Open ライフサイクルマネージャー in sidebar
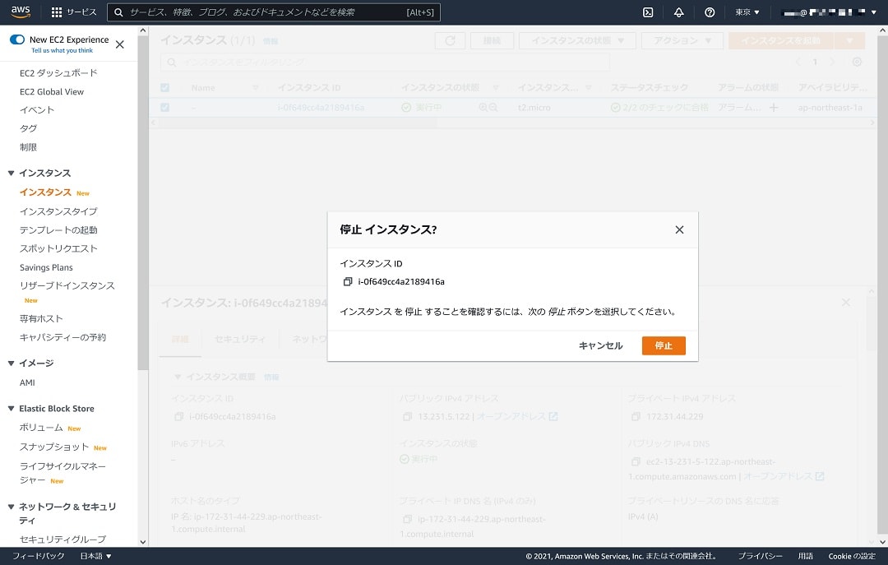The height and width of the screenshot is (565, 888). [x=62, y=473]
